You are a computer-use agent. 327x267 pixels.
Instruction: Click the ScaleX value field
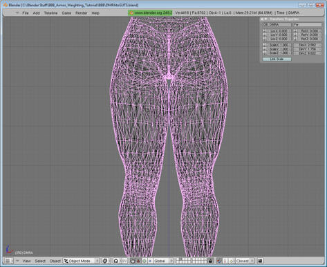click(279, 45)
